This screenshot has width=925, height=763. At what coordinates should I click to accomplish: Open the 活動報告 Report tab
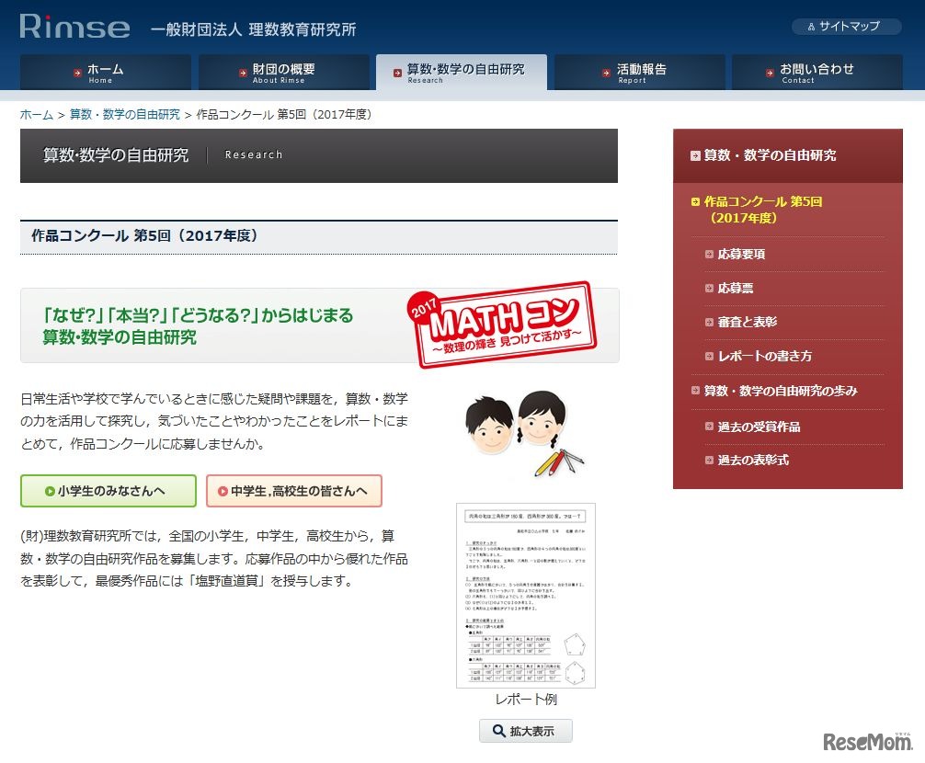[639, 73]
